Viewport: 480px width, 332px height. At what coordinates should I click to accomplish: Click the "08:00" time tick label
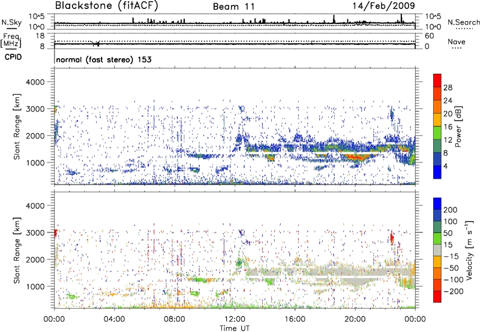(x=175, y=319)
